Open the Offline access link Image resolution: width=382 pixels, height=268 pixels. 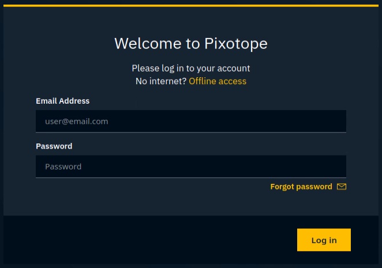[218, 81]
